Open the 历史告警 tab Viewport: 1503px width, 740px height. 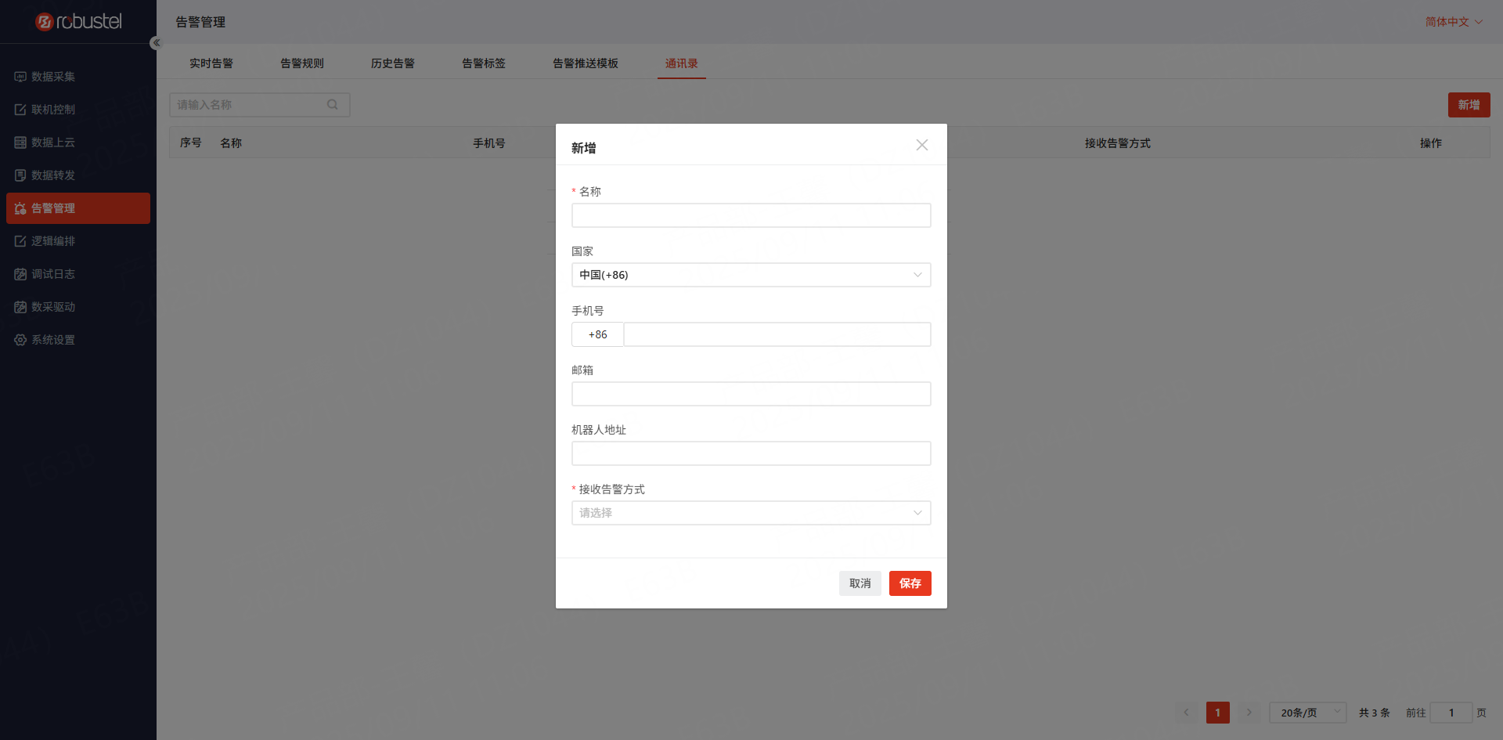click(393, 63)
